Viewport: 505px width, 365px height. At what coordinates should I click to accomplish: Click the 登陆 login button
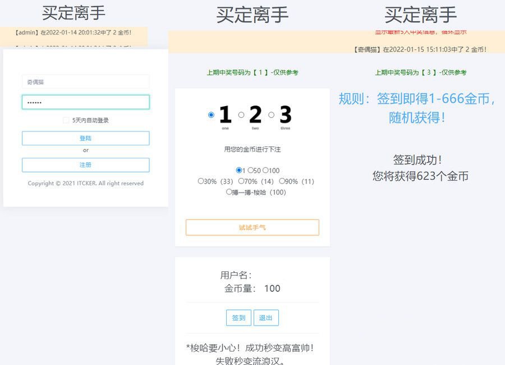click(x=85, y=138)
